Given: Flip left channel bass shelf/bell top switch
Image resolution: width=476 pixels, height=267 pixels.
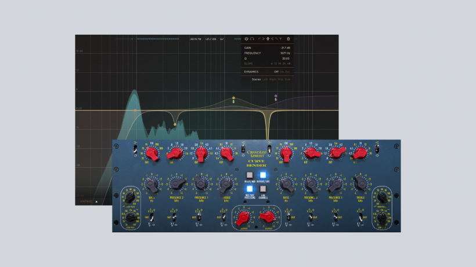Looking at the screenshot, I should coord(135,149).
